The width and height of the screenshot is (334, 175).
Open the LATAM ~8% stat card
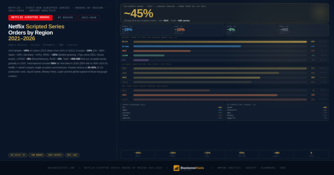click(250, 30)
